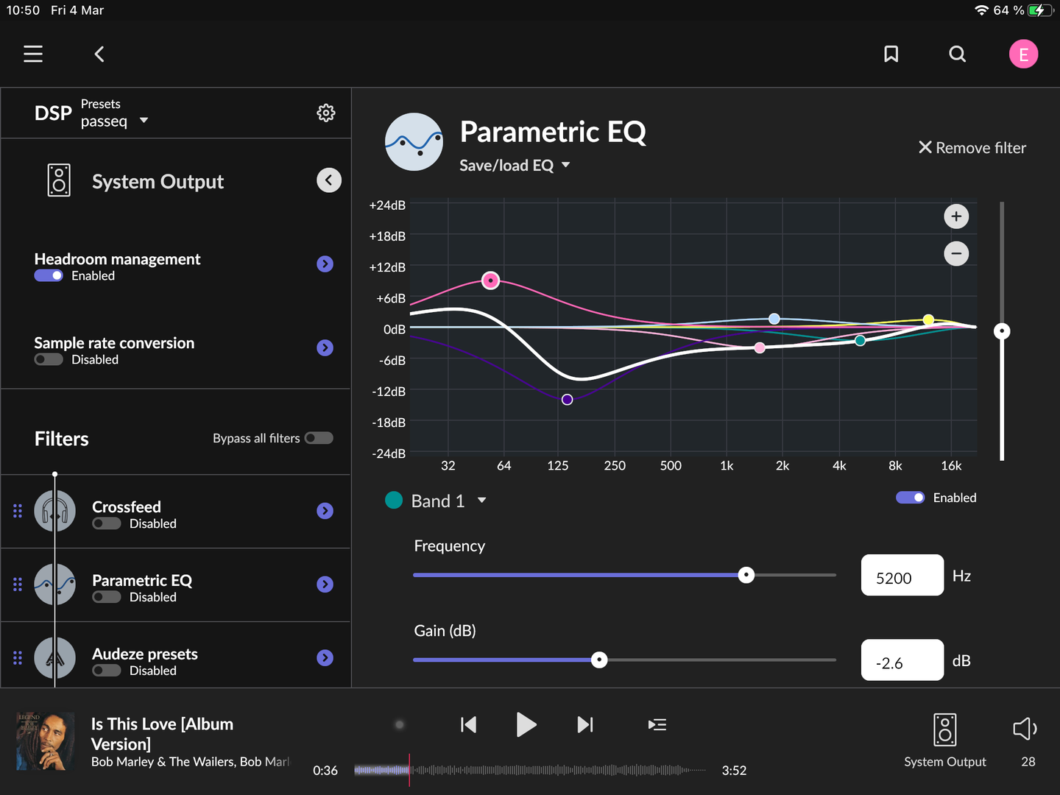Open the Is This Love track title
Image resolution: width=1060 pixels, height=795 pixels.
[x=162, y=734]
